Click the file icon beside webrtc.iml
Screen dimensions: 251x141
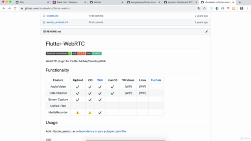pyautogui.click(x=44, y=16)
